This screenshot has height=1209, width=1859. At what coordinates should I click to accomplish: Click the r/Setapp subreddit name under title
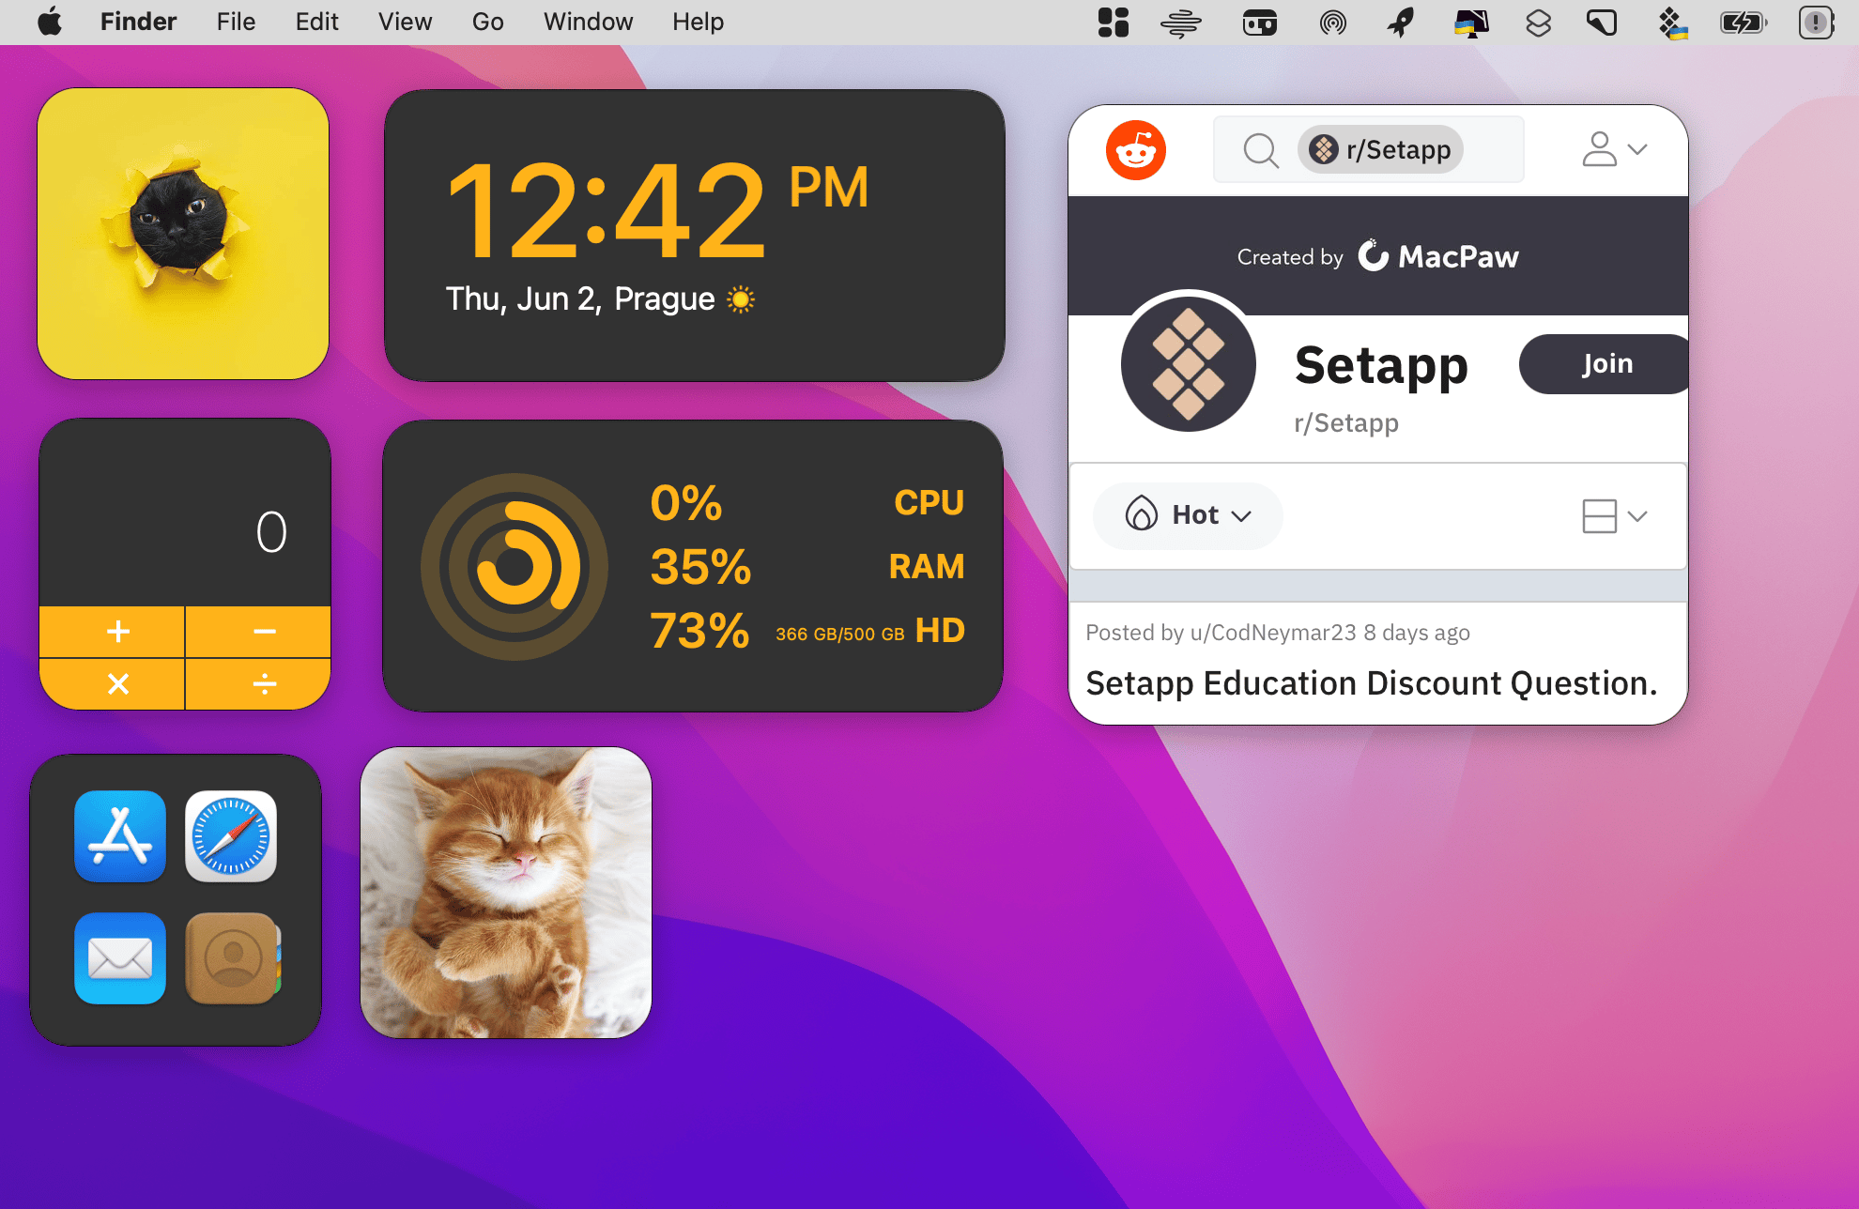pyautogui.click(x=1346, y=423)
